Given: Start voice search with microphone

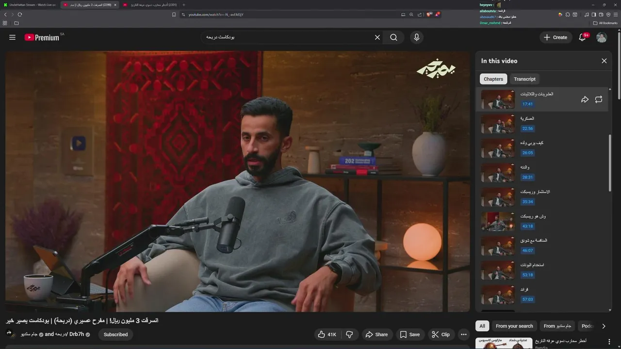Looking at the screenshot, I should point(416,37).
